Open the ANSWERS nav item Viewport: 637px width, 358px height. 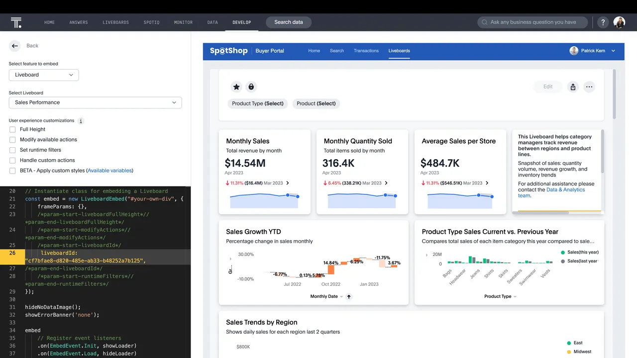(x=79, y=22)
